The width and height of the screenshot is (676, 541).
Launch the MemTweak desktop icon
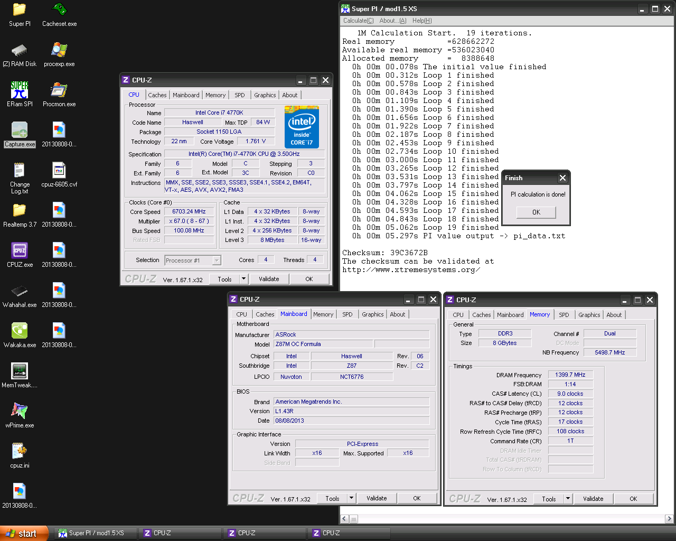(20, 376)
